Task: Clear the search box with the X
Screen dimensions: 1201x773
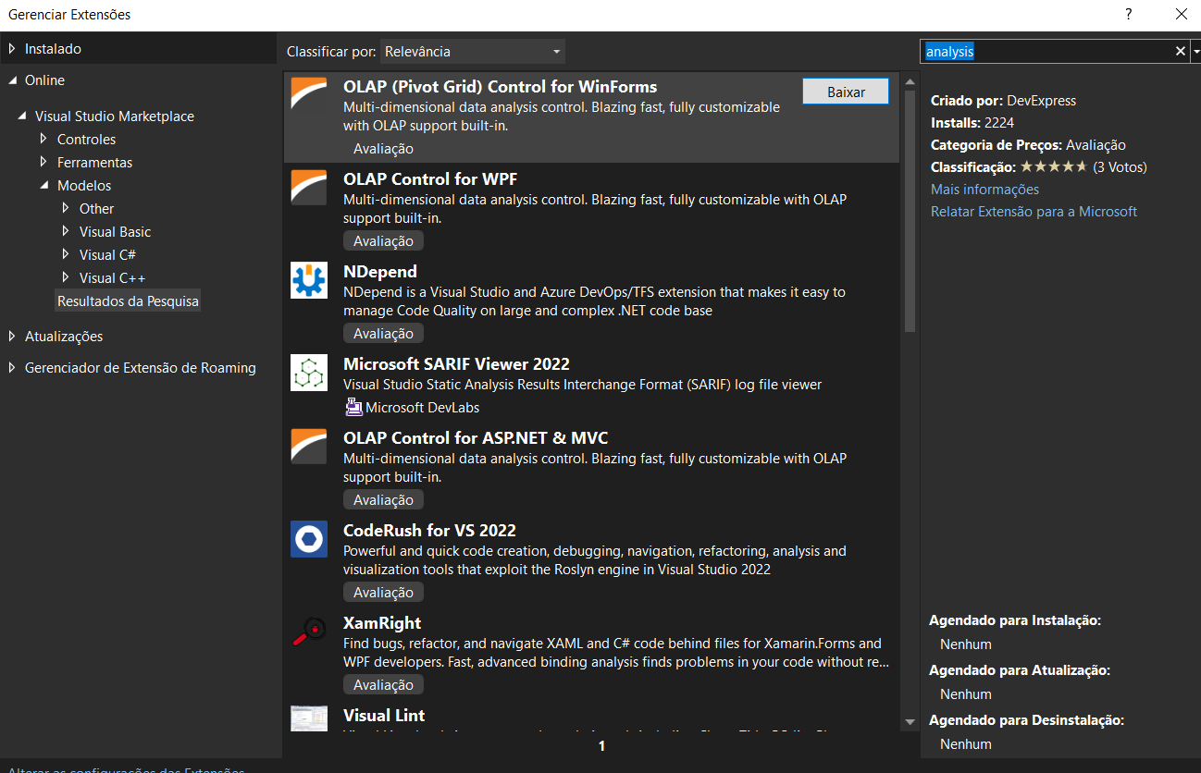Action: [x=1181, y=52]
